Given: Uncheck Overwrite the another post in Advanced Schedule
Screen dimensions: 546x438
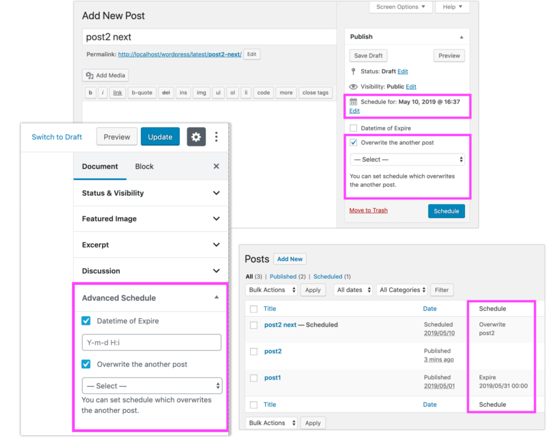Looking at the screenshot, I should [x=86, y=364].
